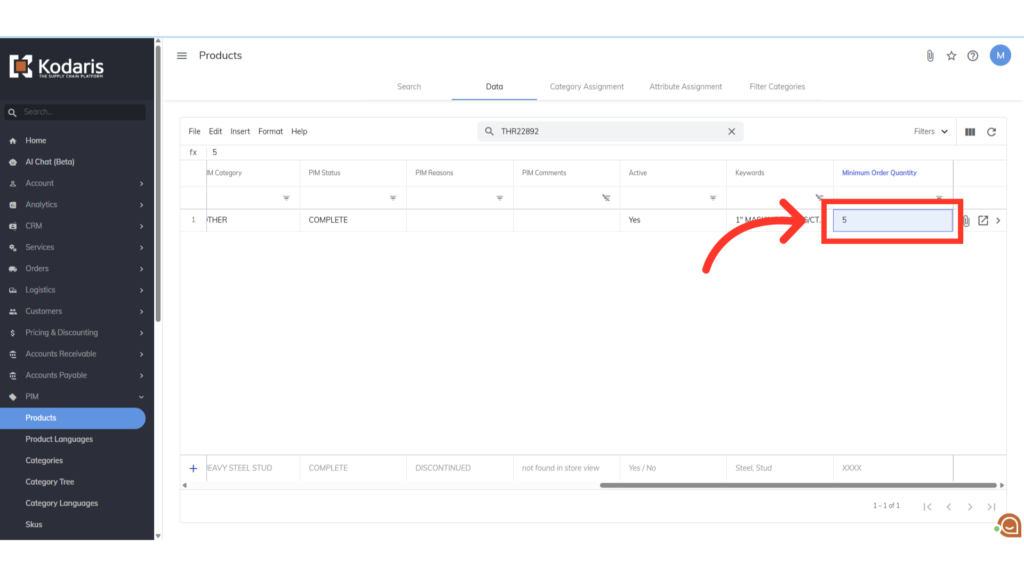Open the help question mark icon
The width and height of the screenshot is (1024, 576).
coord(972,55)
